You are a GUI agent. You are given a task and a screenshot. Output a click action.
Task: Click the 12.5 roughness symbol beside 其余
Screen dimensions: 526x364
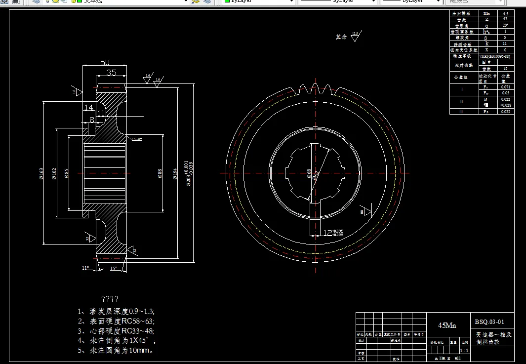coord(356,36)
